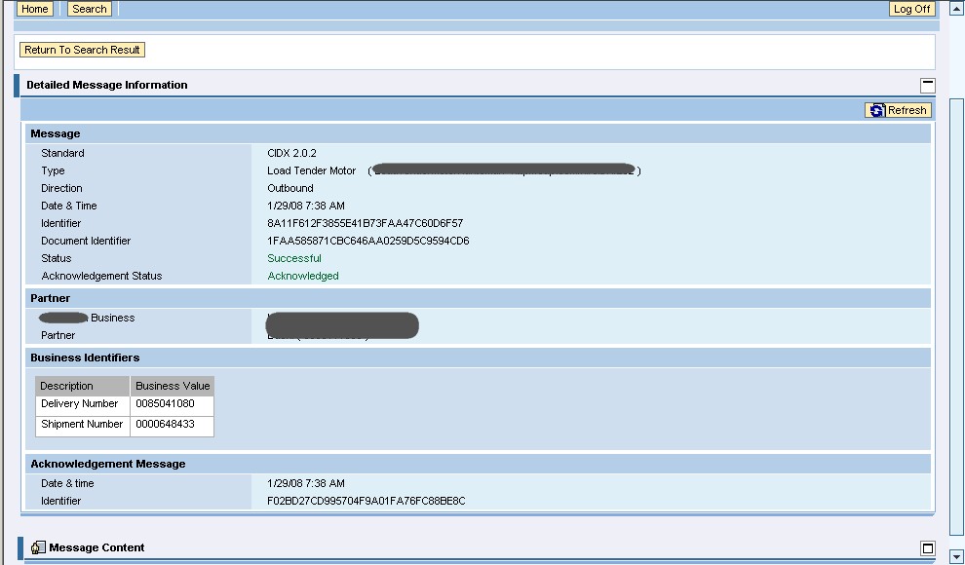Click the scrollbar down arrow
The height and width of the screenshot is (565, 965).
956,556
